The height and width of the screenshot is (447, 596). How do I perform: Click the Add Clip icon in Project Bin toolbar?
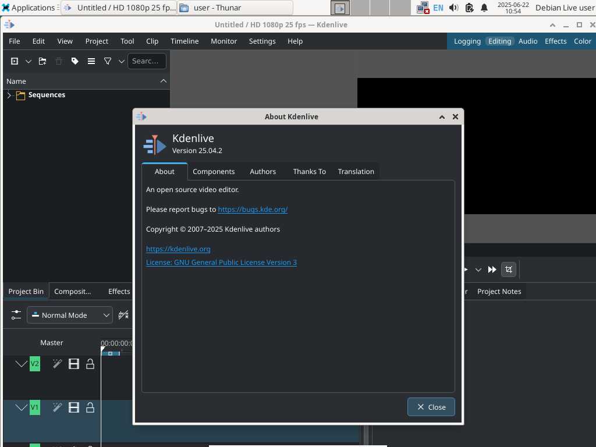coord(15,61)
